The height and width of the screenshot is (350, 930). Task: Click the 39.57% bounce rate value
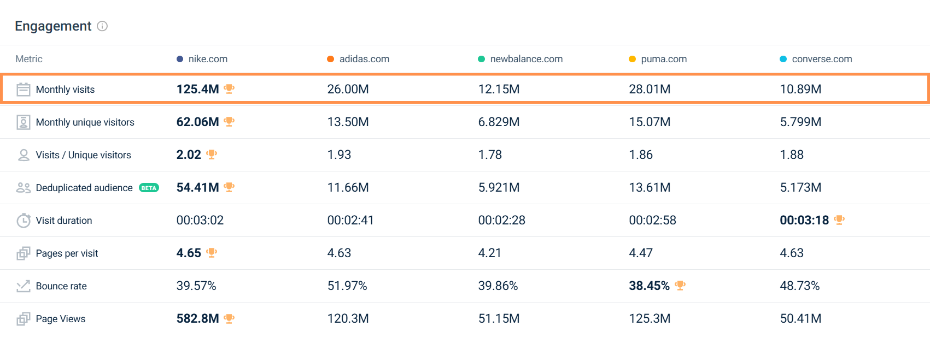tap(196, 286)
